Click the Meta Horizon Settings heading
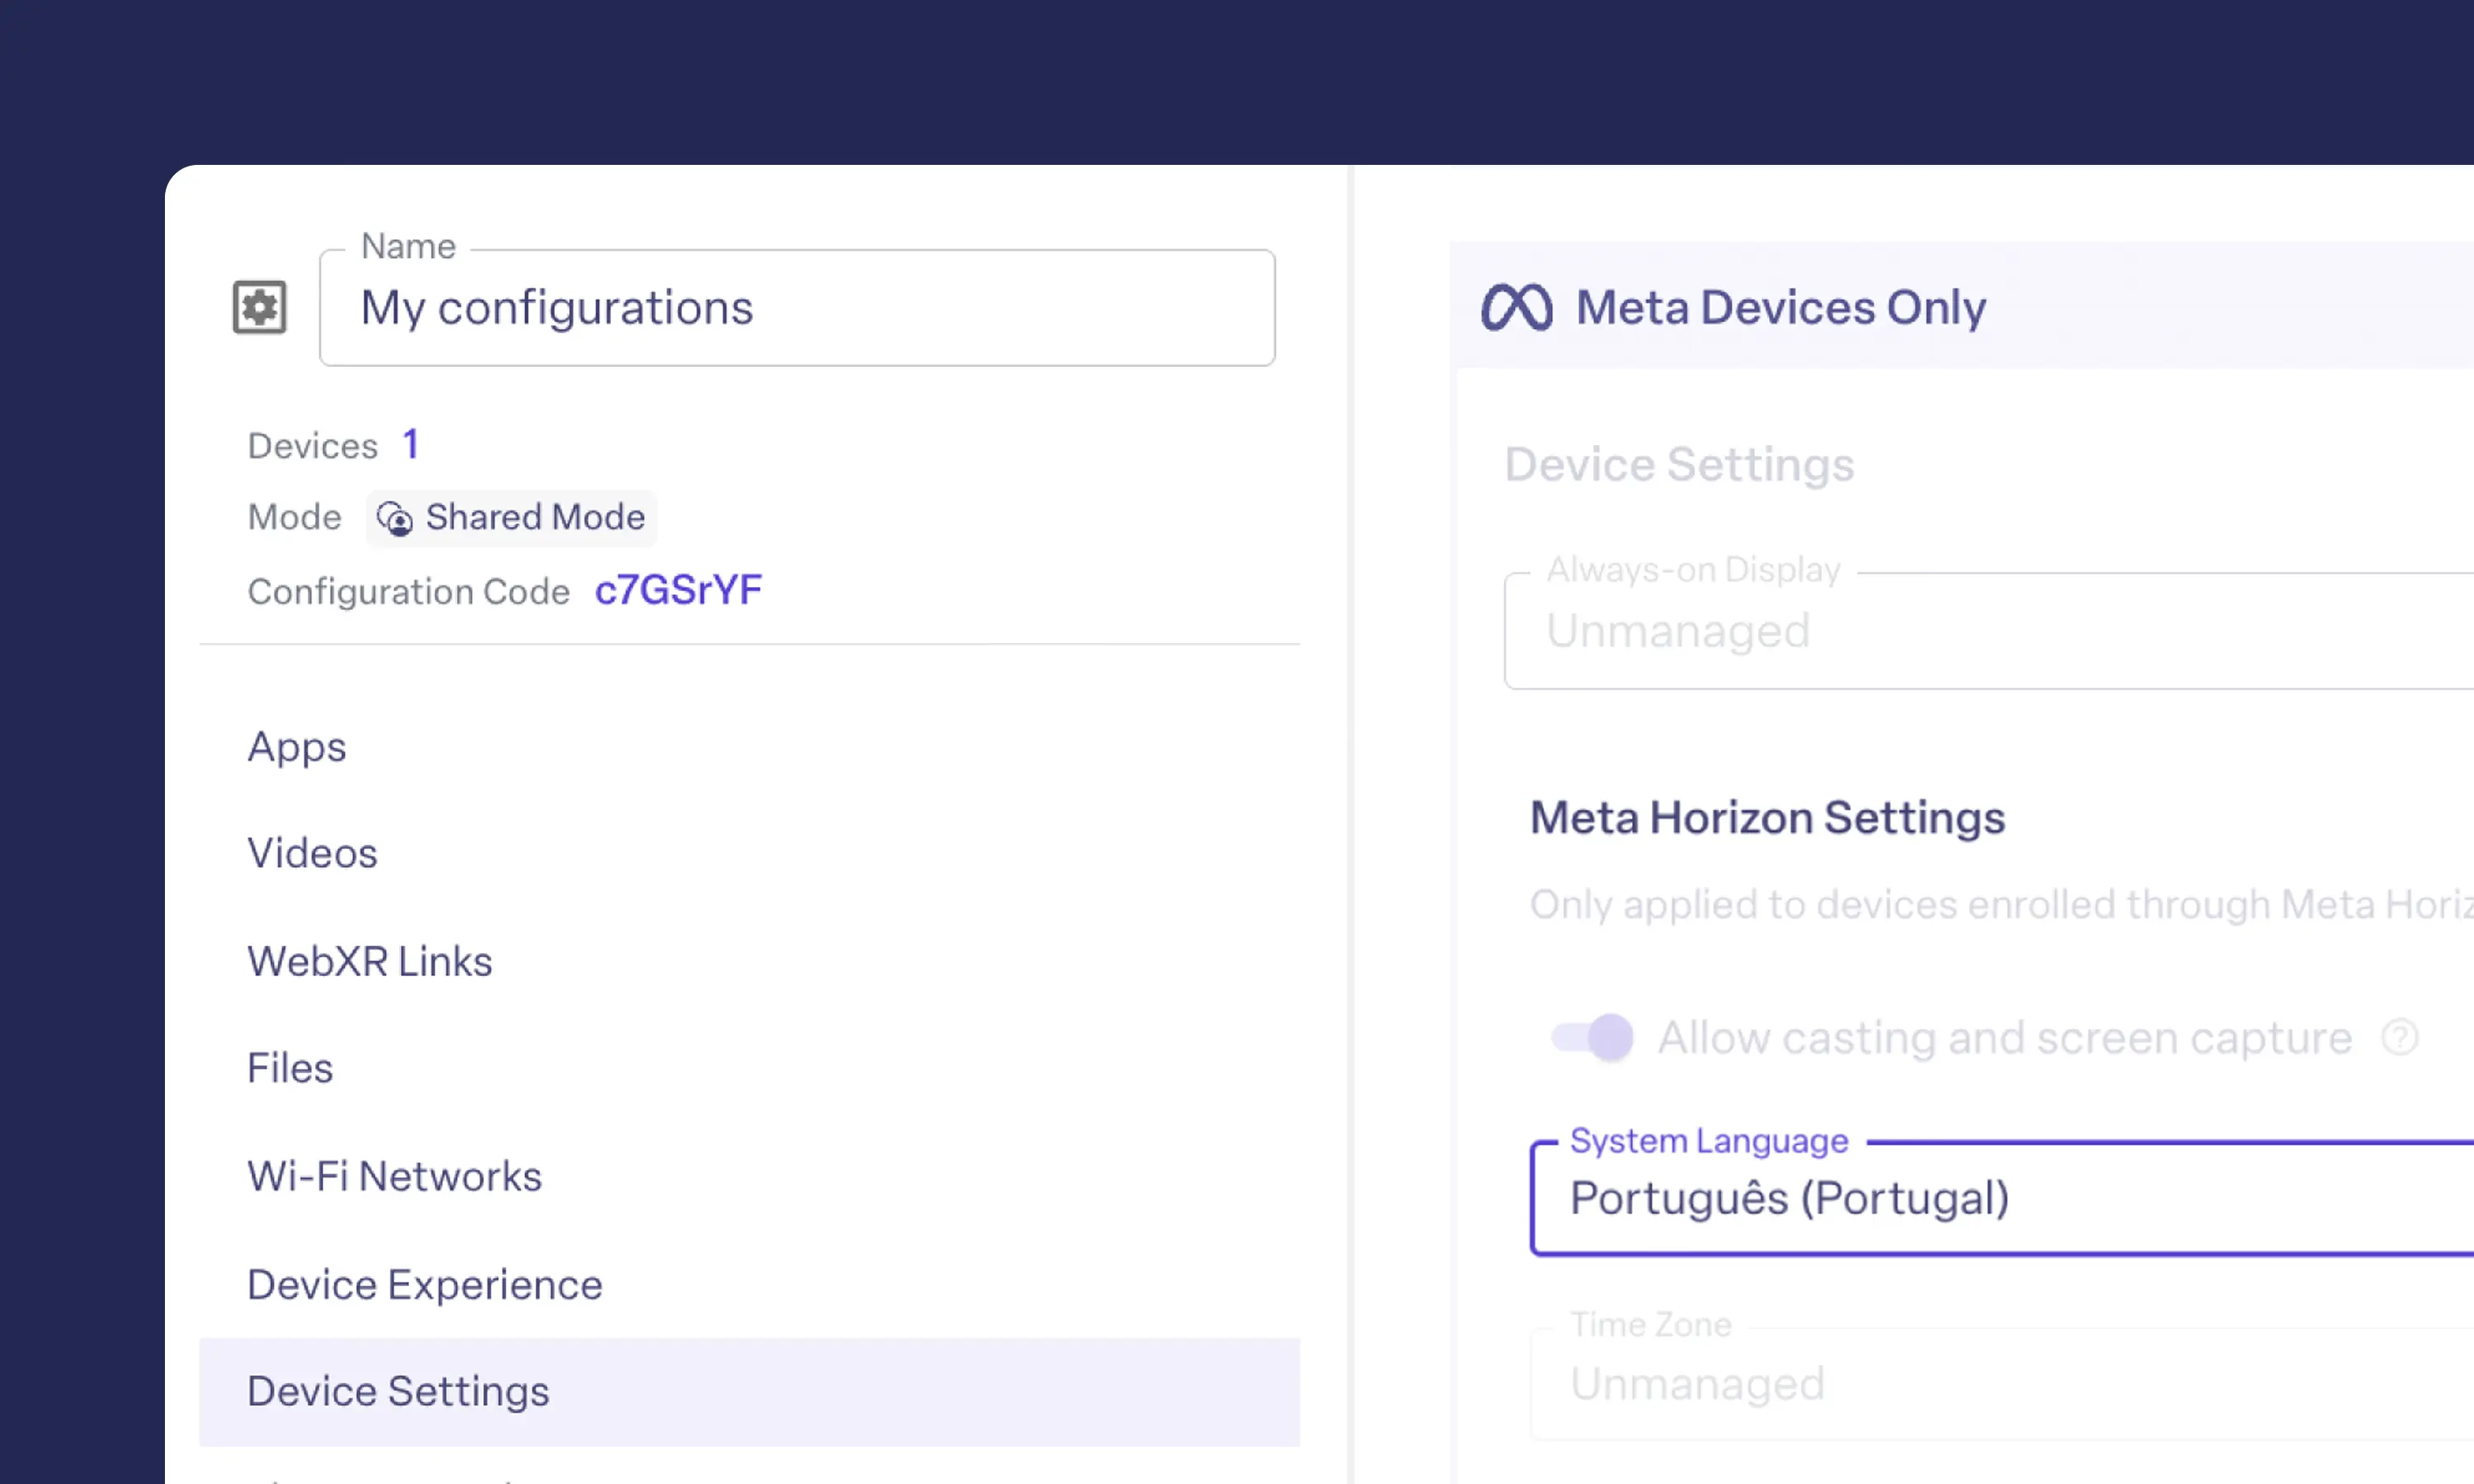 tap(1767, 818)
